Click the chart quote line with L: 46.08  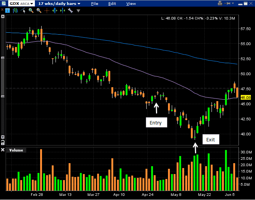click(x=198, y=18)
